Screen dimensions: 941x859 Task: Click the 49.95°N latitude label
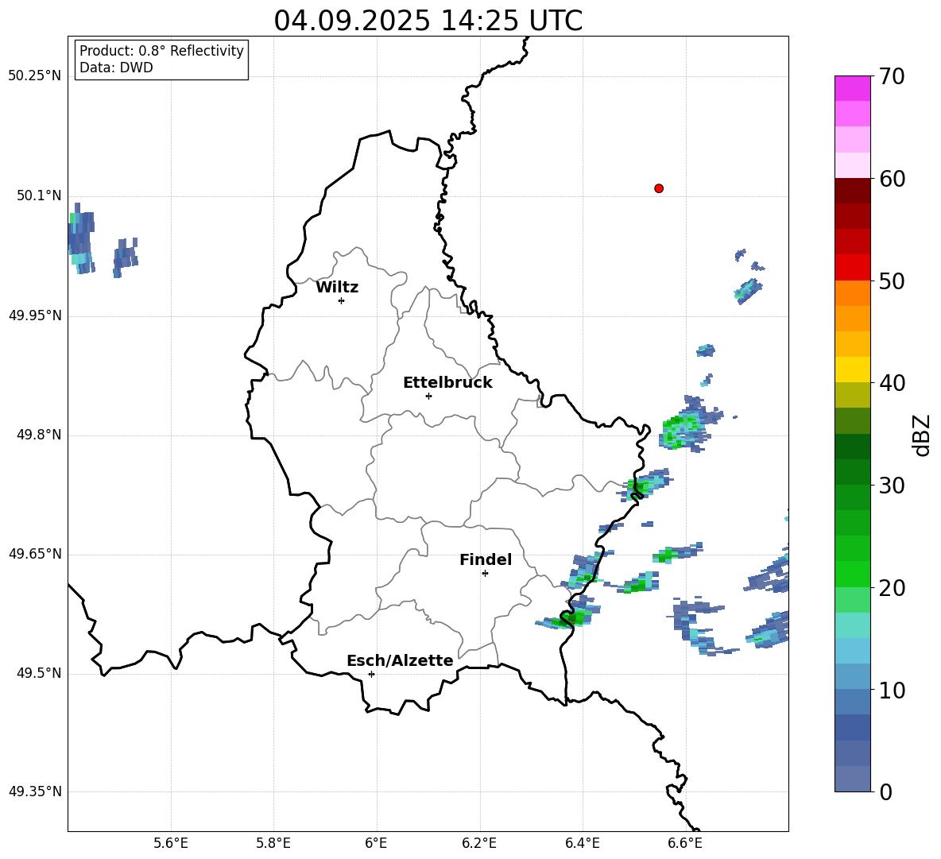35,315
